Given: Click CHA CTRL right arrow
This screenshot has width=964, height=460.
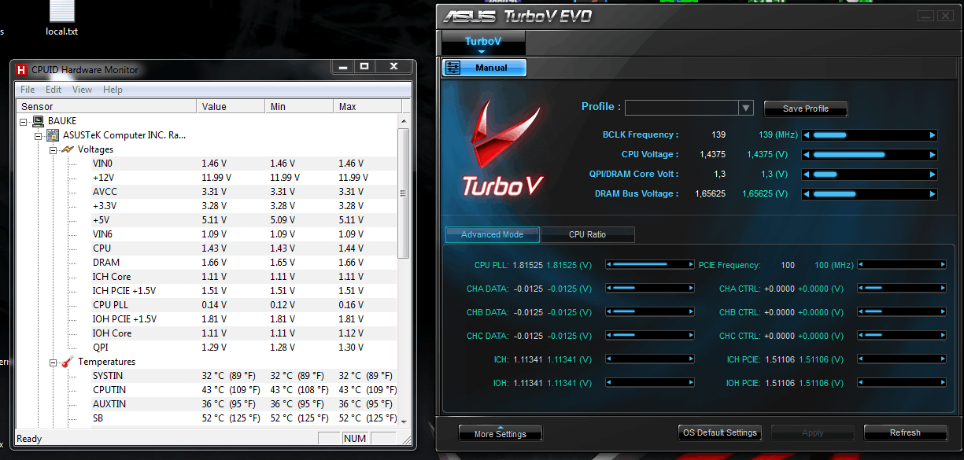Looking at the screenshot, I should (941, 289).
